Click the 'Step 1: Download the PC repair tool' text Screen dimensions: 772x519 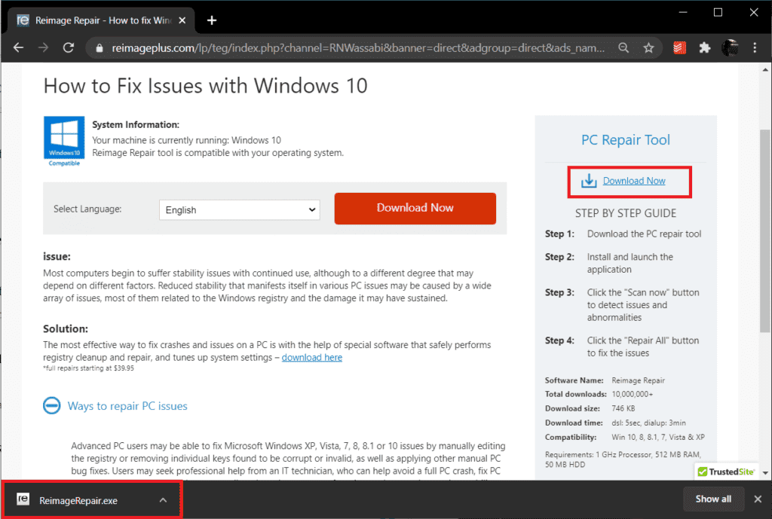623,234
